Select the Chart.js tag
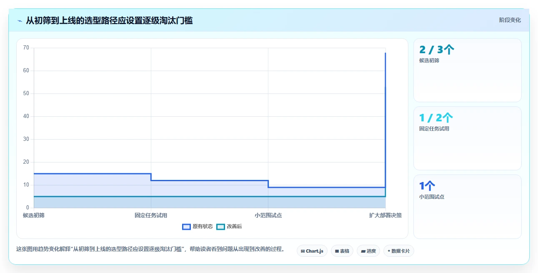Screen dimensions: 538x273 click(x=312, y=251)
